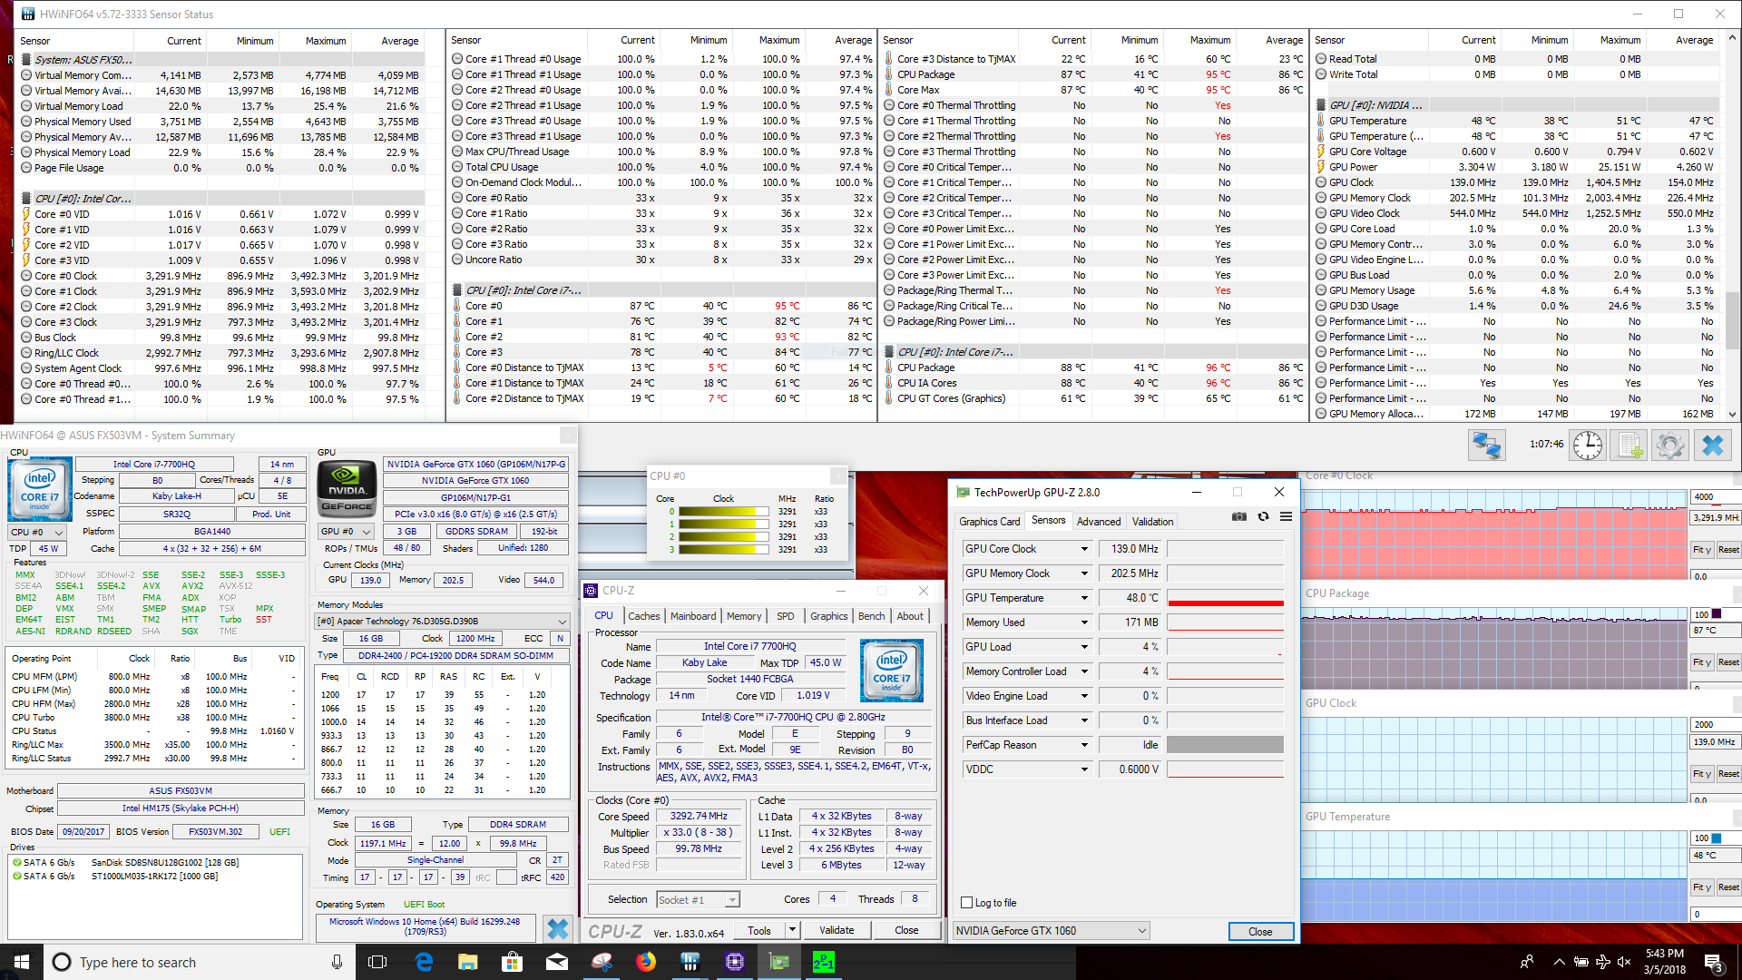The image size is (1742, 980).
Task: Switch to GPU-Z Graphics Card tab
Action: [x=989, y=522]
